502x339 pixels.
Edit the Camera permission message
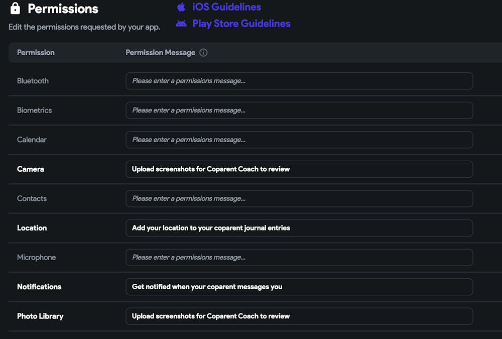click(299, 169)
